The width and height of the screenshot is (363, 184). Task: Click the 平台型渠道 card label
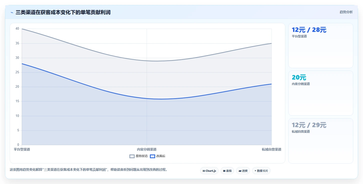[x=299, y=36]
